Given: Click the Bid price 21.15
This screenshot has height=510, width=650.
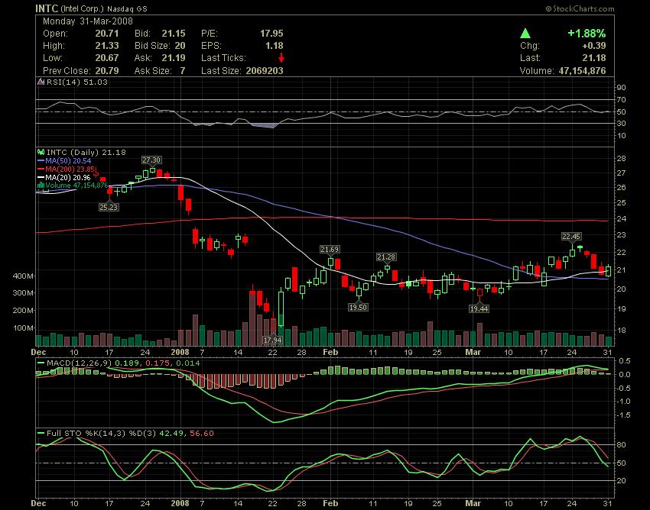Looking at the screenshot, I should (x=174, y=33).
